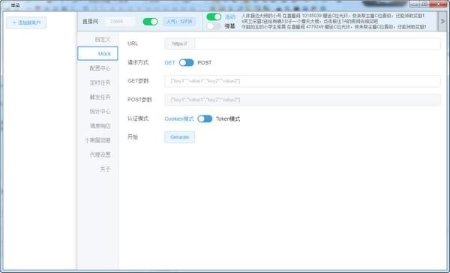Minimize the application window
The width and height of the screenshot is (450, 273).
(x=415, y=4)
